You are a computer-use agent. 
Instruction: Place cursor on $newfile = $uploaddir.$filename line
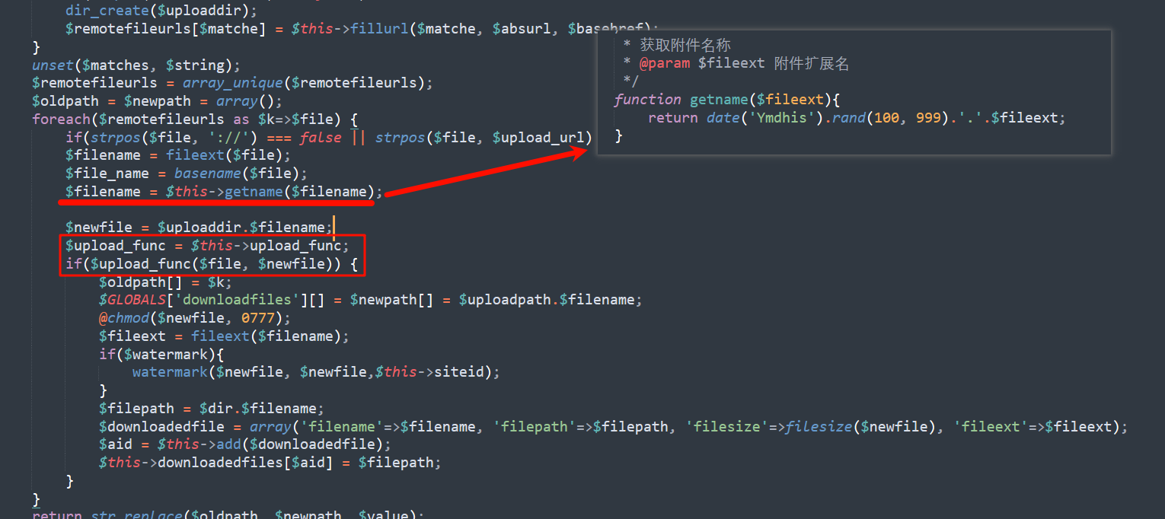(x=199, y=227)
